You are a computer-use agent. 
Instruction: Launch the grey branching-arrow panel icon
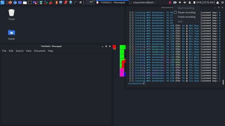(x=76, y=2)
